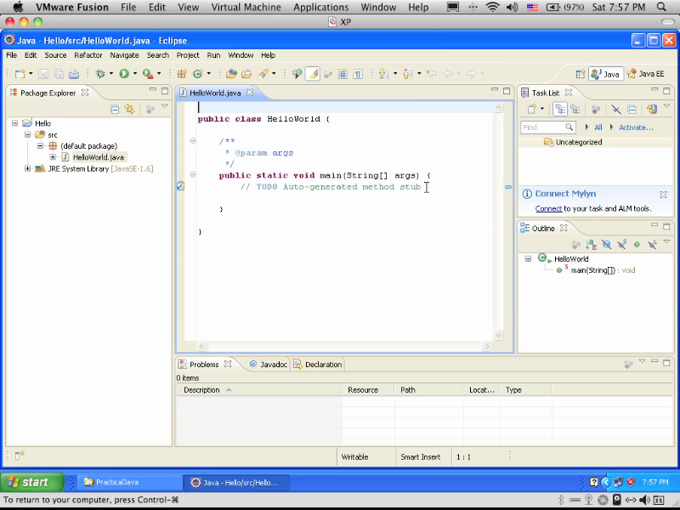Collapse the HelloWorld class in Outline

click(528, 258)
